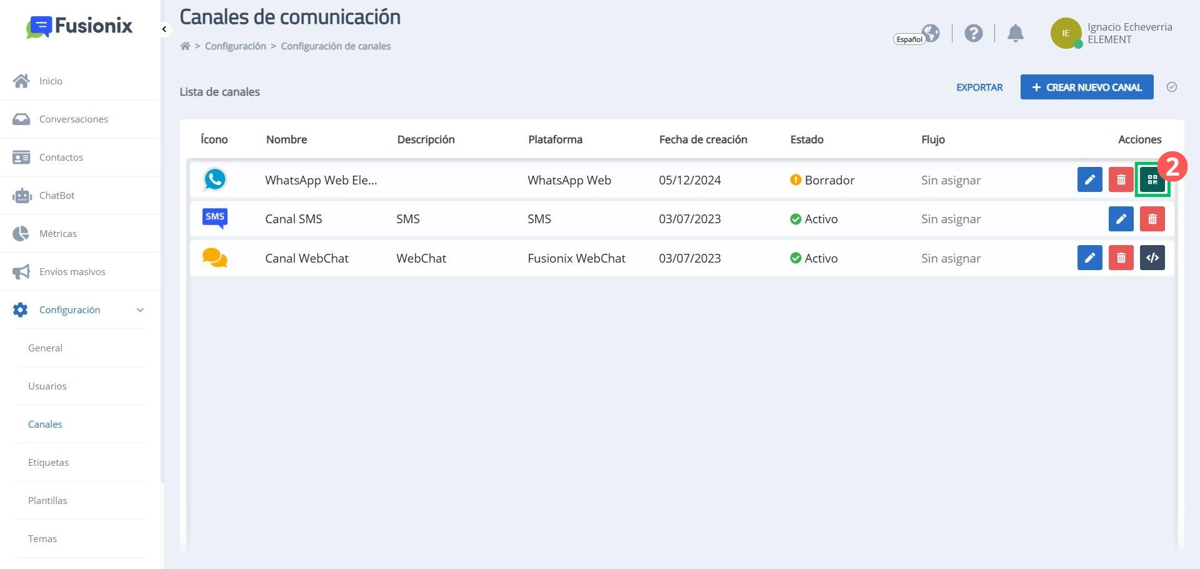Go to Contactos section

[80, 157]
